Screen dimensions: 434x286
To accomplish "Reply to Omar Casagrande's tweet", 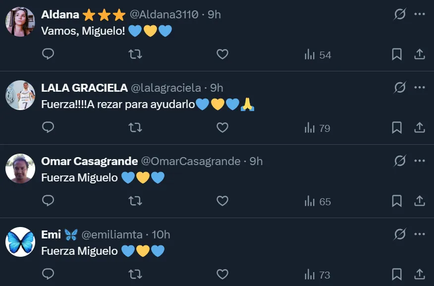I will point(48,201).
